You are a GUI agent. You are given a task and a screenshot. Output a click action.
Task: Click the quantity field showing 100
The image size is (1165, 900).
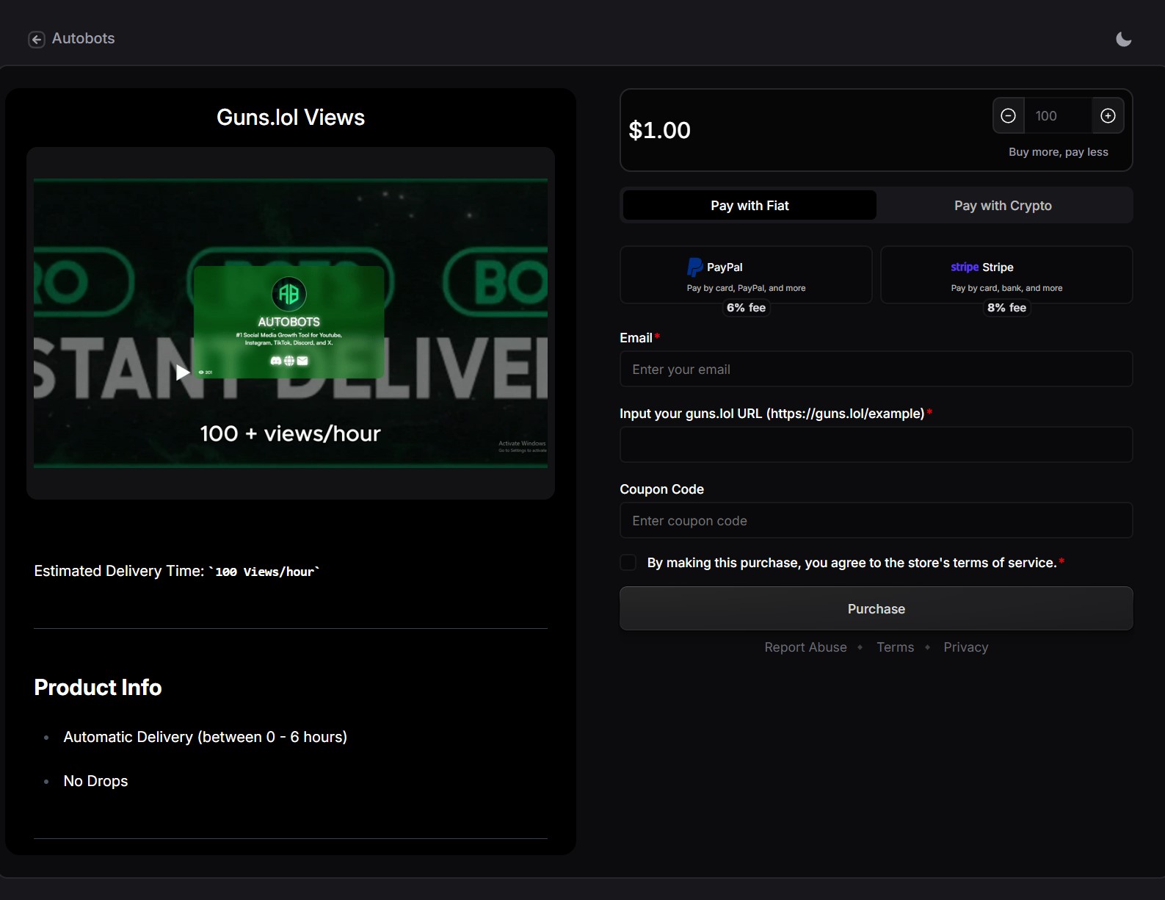(1057, 116)
